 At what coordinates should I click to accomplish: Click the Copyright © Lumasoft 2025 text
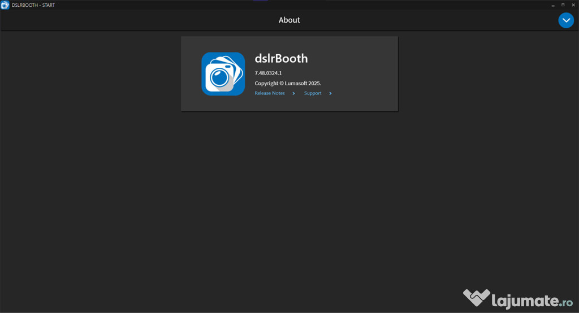[x=288, y=84]
